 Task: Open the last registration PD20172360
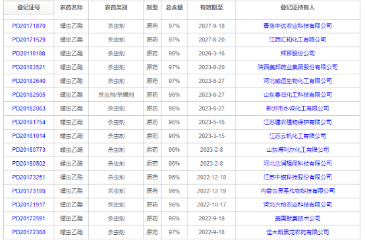[28, 232]
